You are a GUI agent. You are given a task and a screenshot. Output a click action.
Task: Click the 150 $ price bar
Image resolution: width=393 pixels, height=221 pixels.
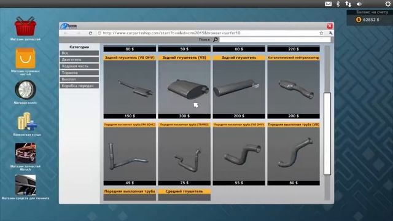point(130,116)
